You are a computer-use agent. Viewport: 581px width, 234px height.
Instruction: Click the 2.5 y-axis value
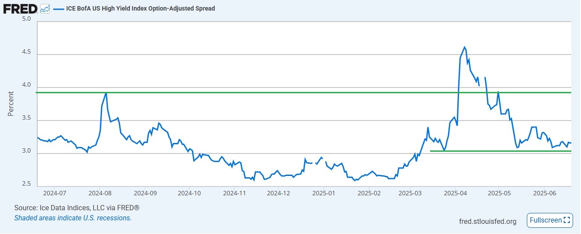click(26, 184)
